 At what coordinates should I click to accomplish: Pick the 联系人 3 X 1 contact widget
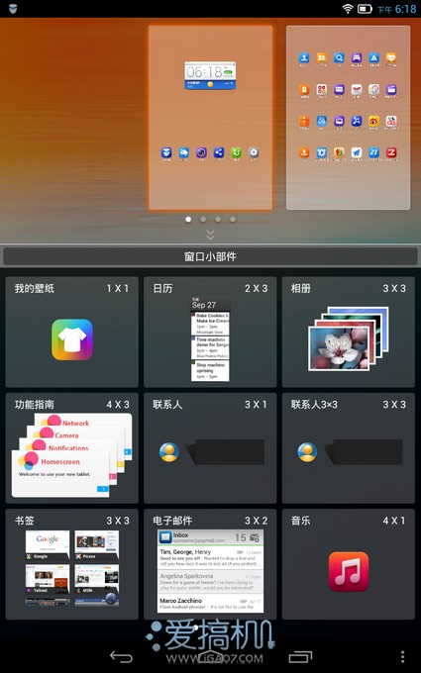point(210,447)
